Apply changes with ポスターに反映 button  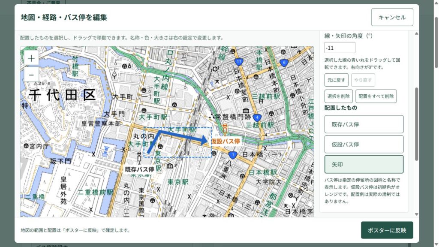tap(387, 230)
